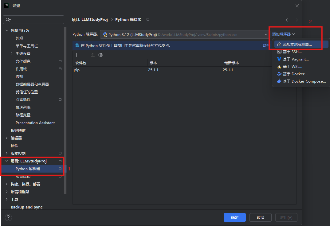
Task: Click the upgrade package arrow icon
Action: (x=92, y=55)
